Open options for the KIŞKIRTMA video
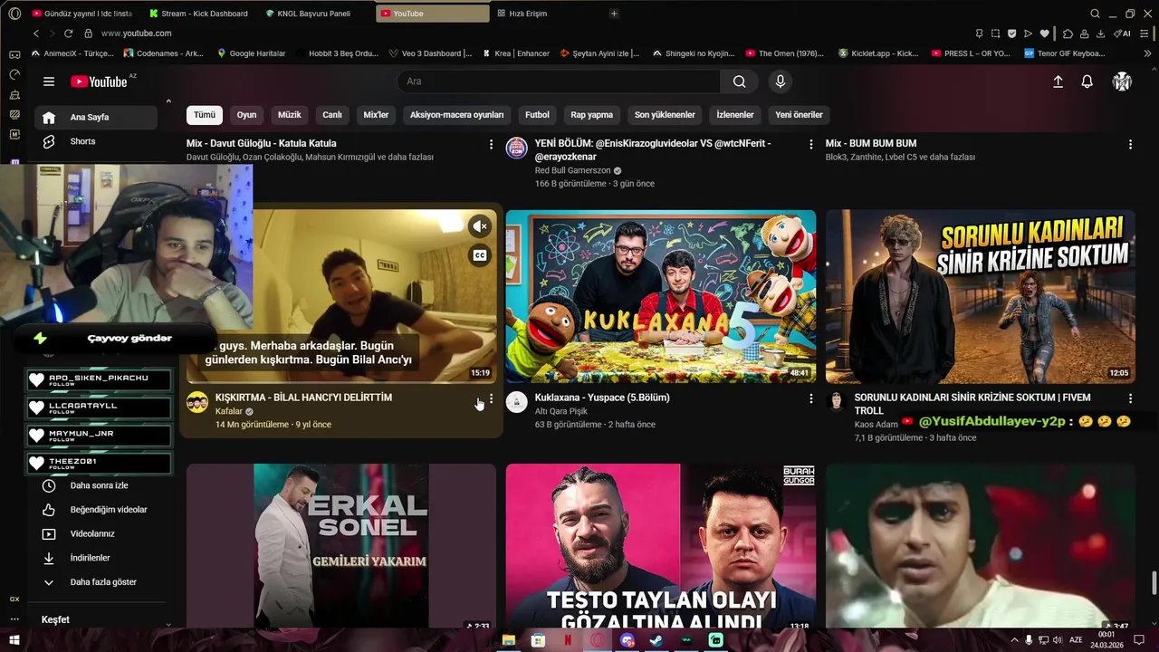The height and width of the screenshot is (652, 1159). click(x=491, y=398)
